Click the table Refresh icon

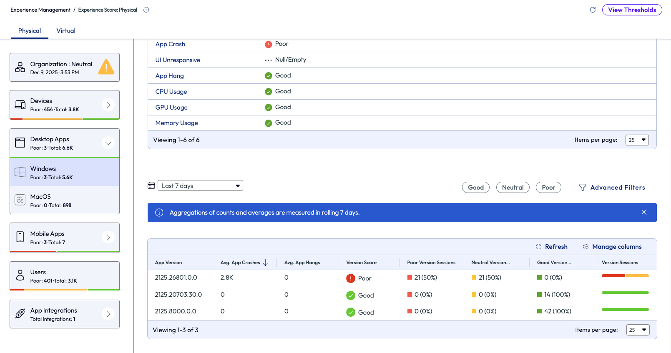click(x=539, y=247)
